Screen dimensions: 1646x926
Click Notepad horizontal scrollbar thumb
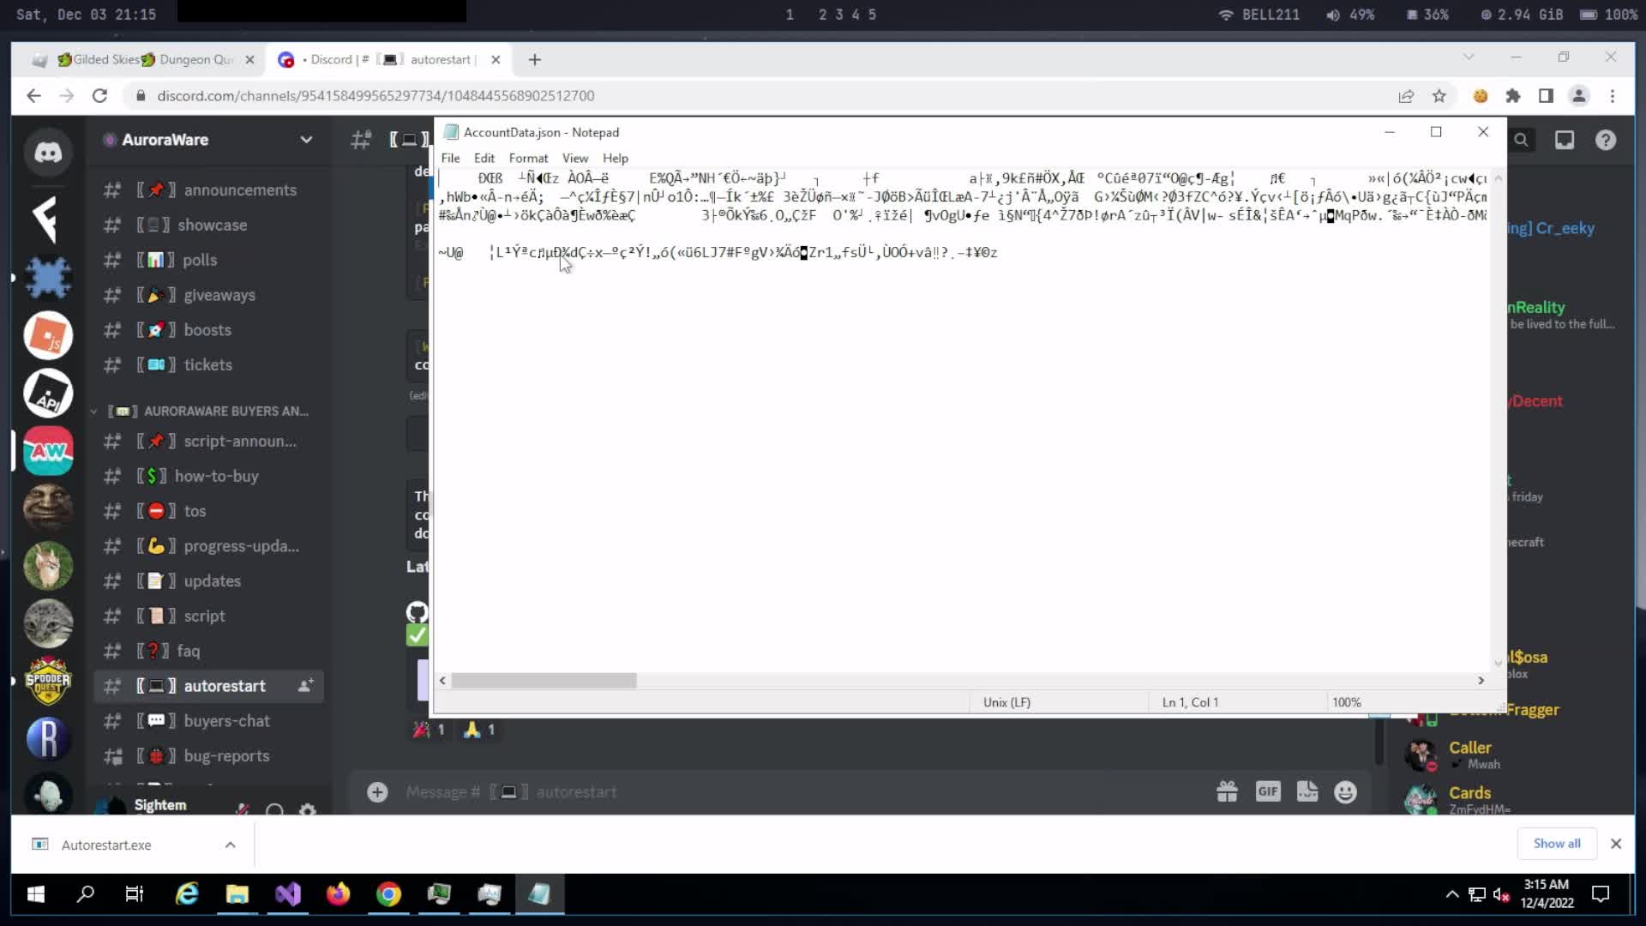coord(544,681)
